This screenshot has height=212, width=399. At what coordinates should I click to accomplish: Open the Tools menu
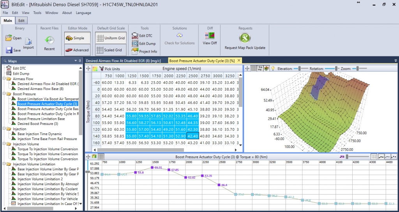(37, 13)
